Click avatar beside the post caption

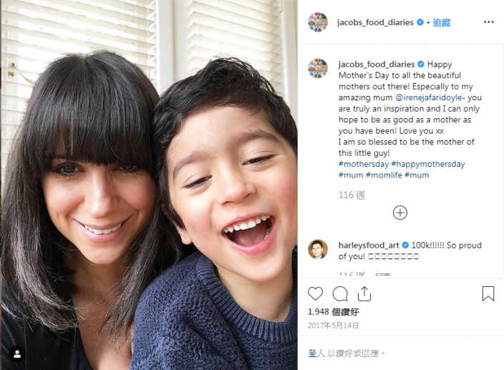pyautogui.click(x=318, y=68)
